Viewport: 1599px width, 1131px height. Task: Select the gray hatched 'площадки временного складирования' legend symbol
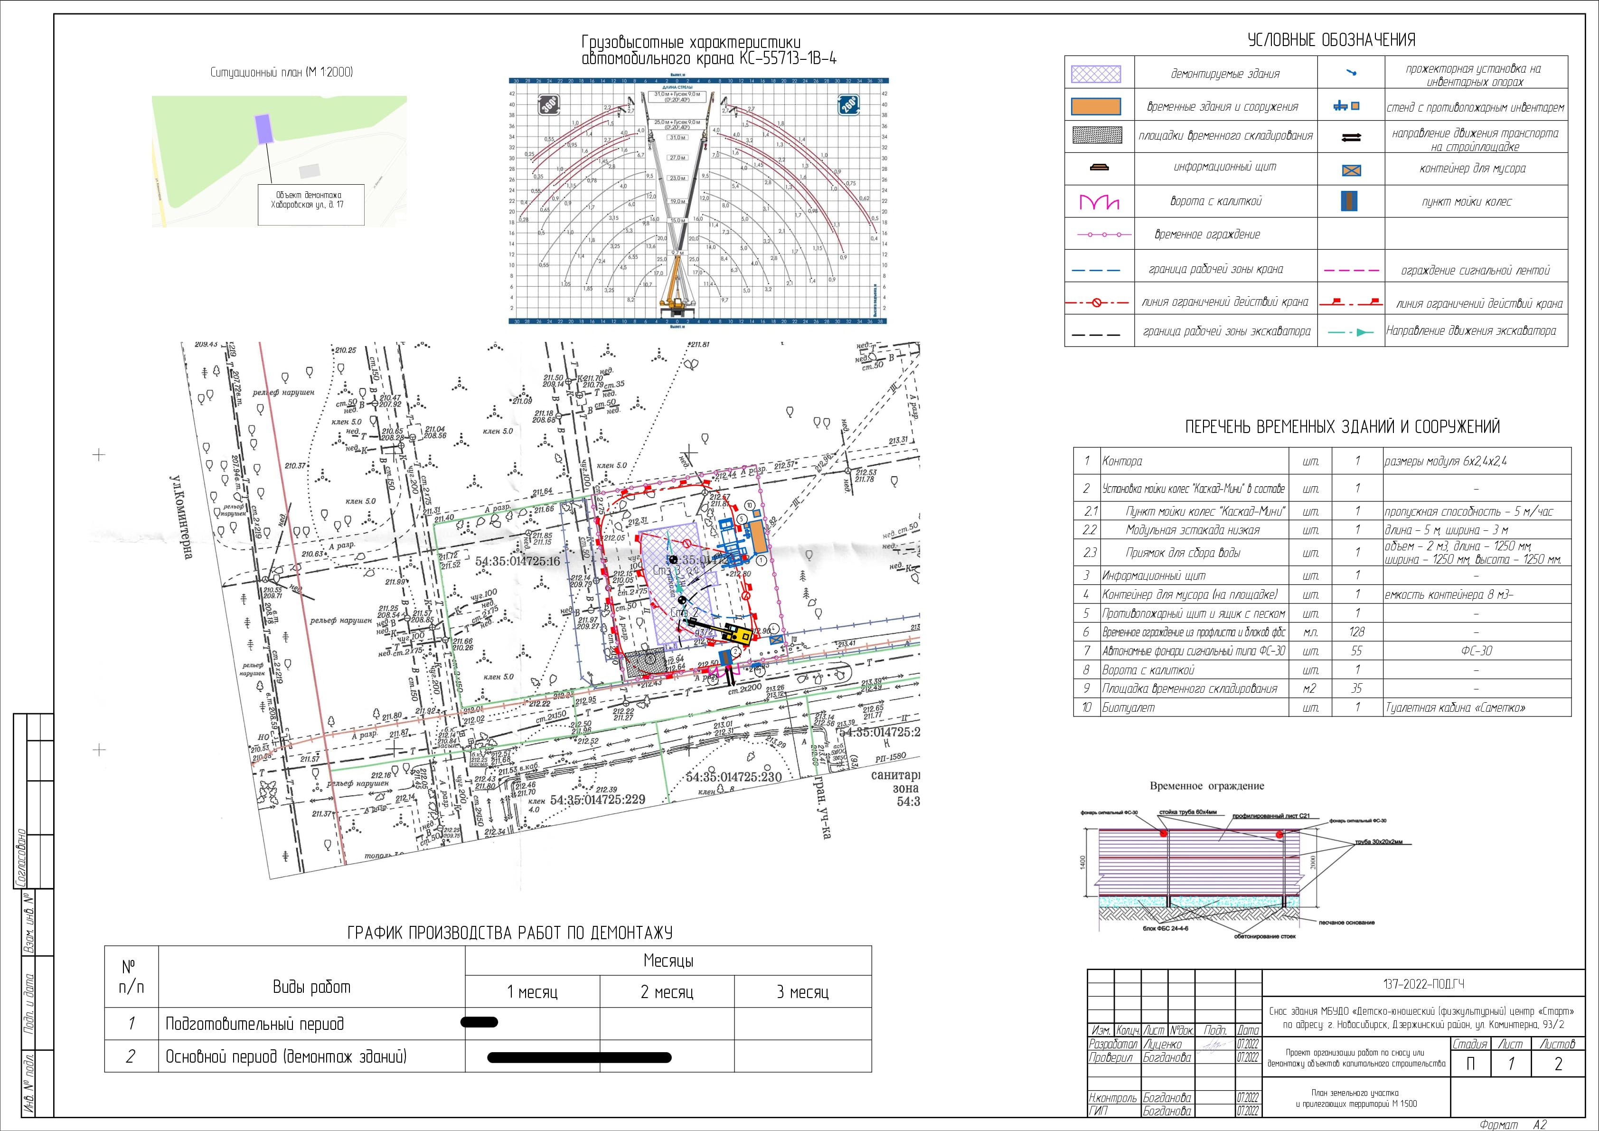[x=1097, y=135]
